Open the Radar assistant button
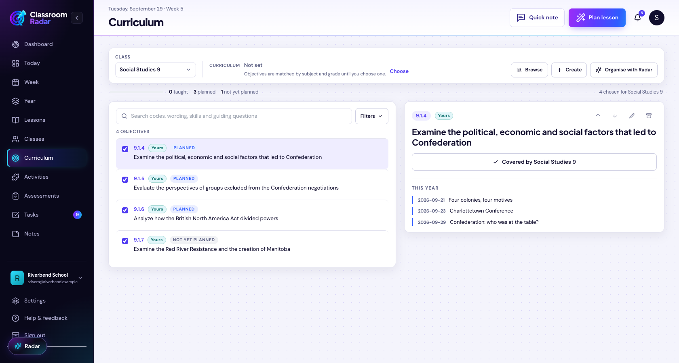This screenshot has height=363, width=679. pos(27,346)
